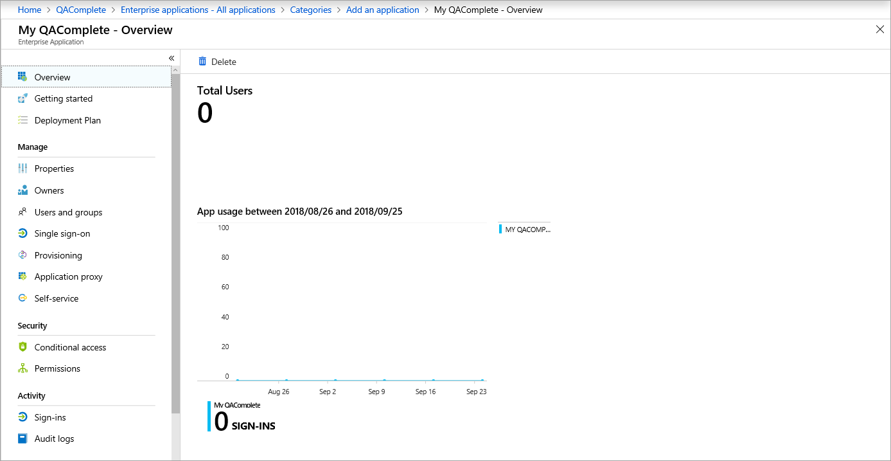Click the Audit logs book icon
The height and width of the screenshot is (461, 891).
click(22, 438)
